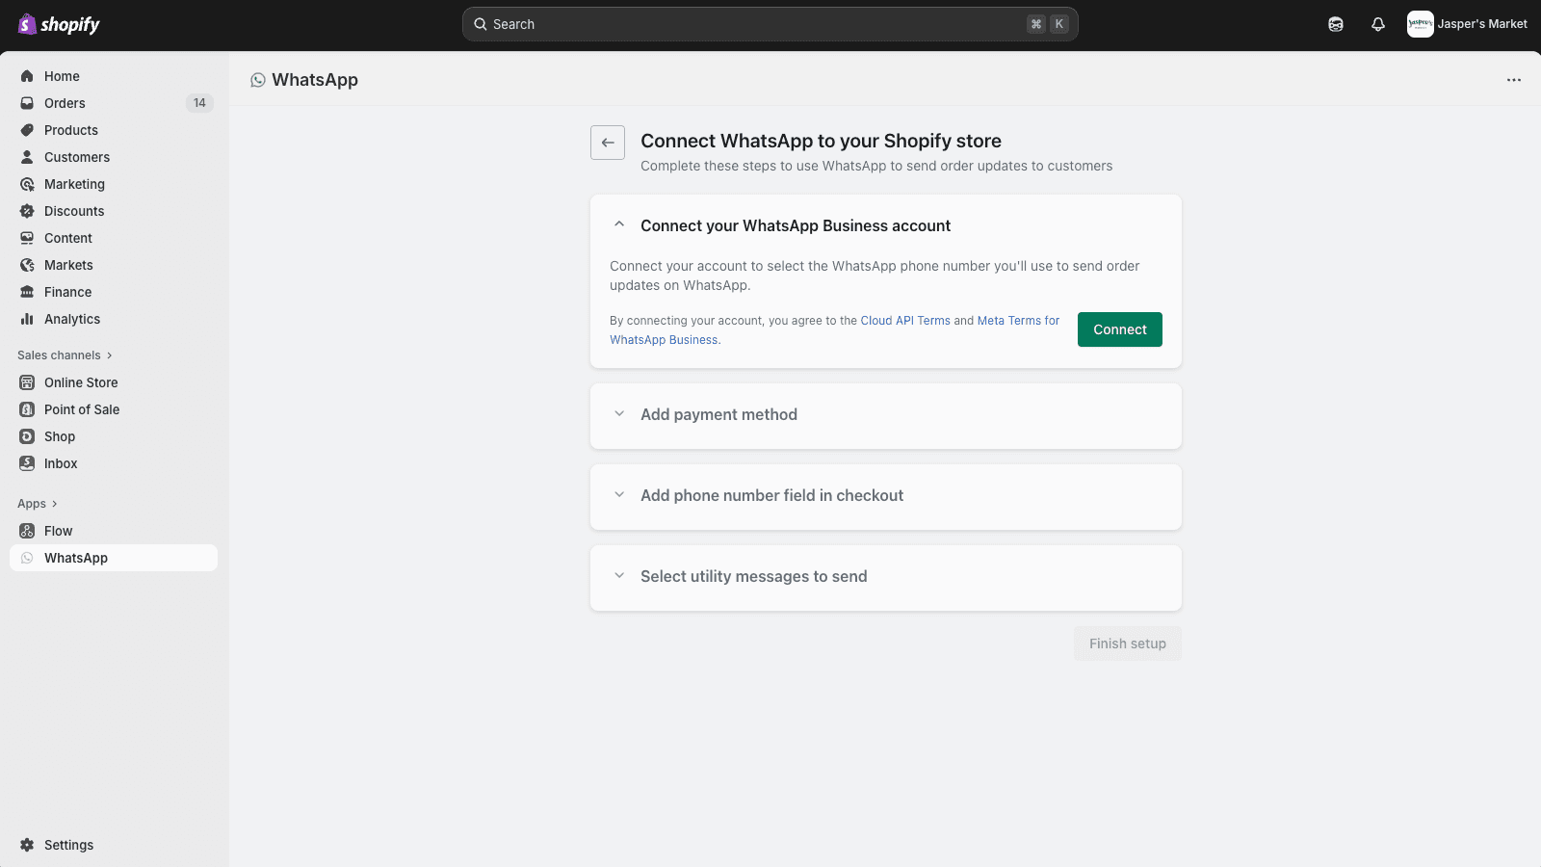Select the Inbox channel label
The image size is (1541, 867).
point(61,463)
